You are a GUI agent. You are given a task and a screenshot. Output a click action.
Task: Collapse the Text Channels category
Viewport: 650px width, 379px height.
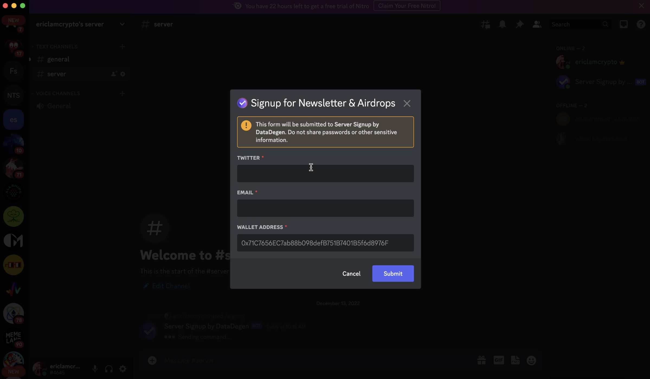click(57, 47)
